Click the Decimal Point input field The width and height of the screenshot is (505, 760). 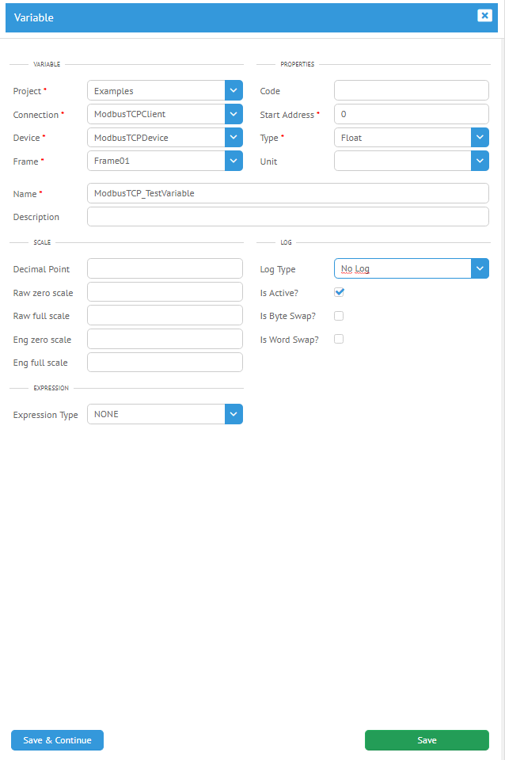coord(165,268)
